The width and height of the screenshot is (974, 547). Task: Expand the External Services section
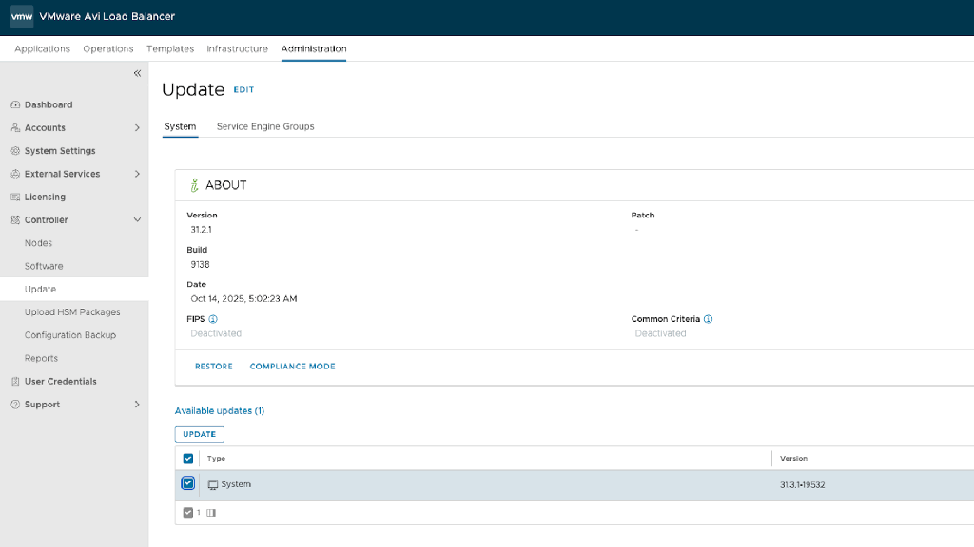(137, 174)
